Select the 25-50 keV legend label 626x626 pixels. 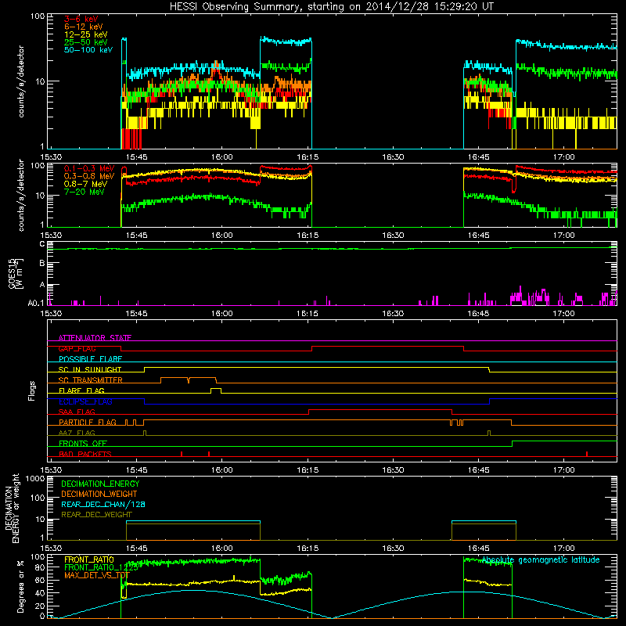(86, 42)
